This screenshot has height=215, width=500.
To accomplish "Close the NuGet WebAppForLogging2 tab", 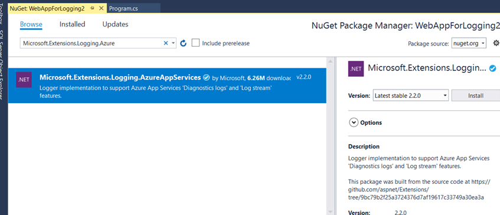I will click(x=101, y=9).
